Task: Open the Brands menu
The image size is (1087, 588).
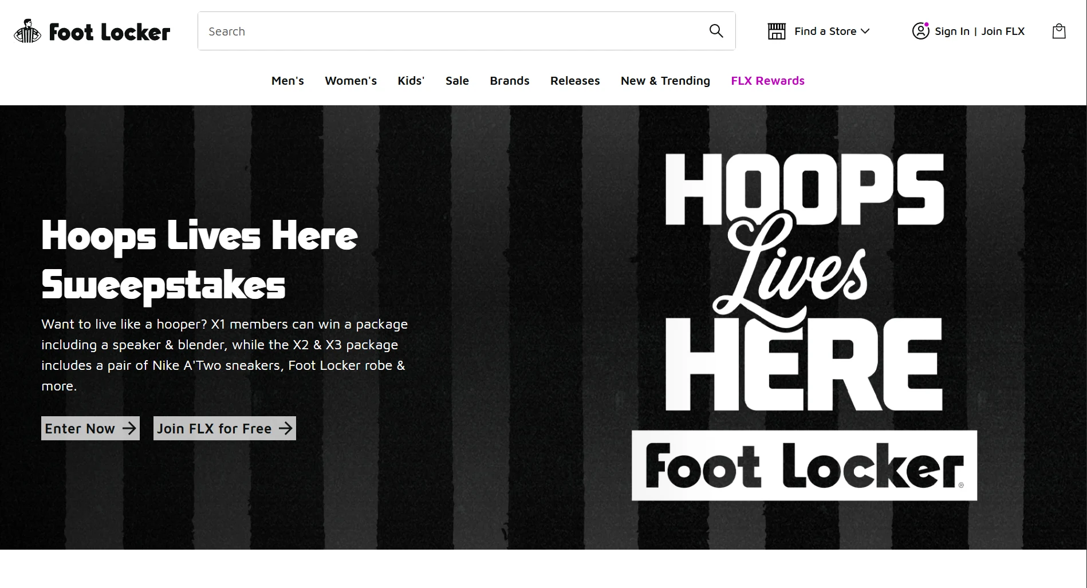Action: tap(510, 81)
